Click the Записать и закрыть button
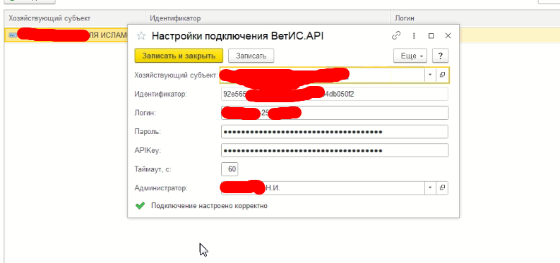The height and width of the screenshot is (263, 560). point(179,56)
